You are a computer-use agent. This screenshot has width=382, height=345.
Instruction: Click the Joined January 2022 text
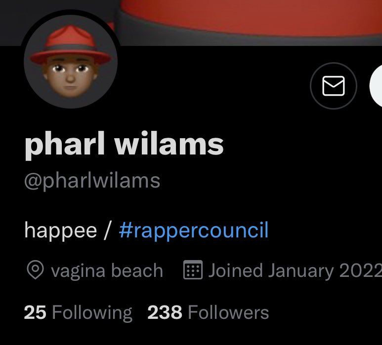[295, 270]
